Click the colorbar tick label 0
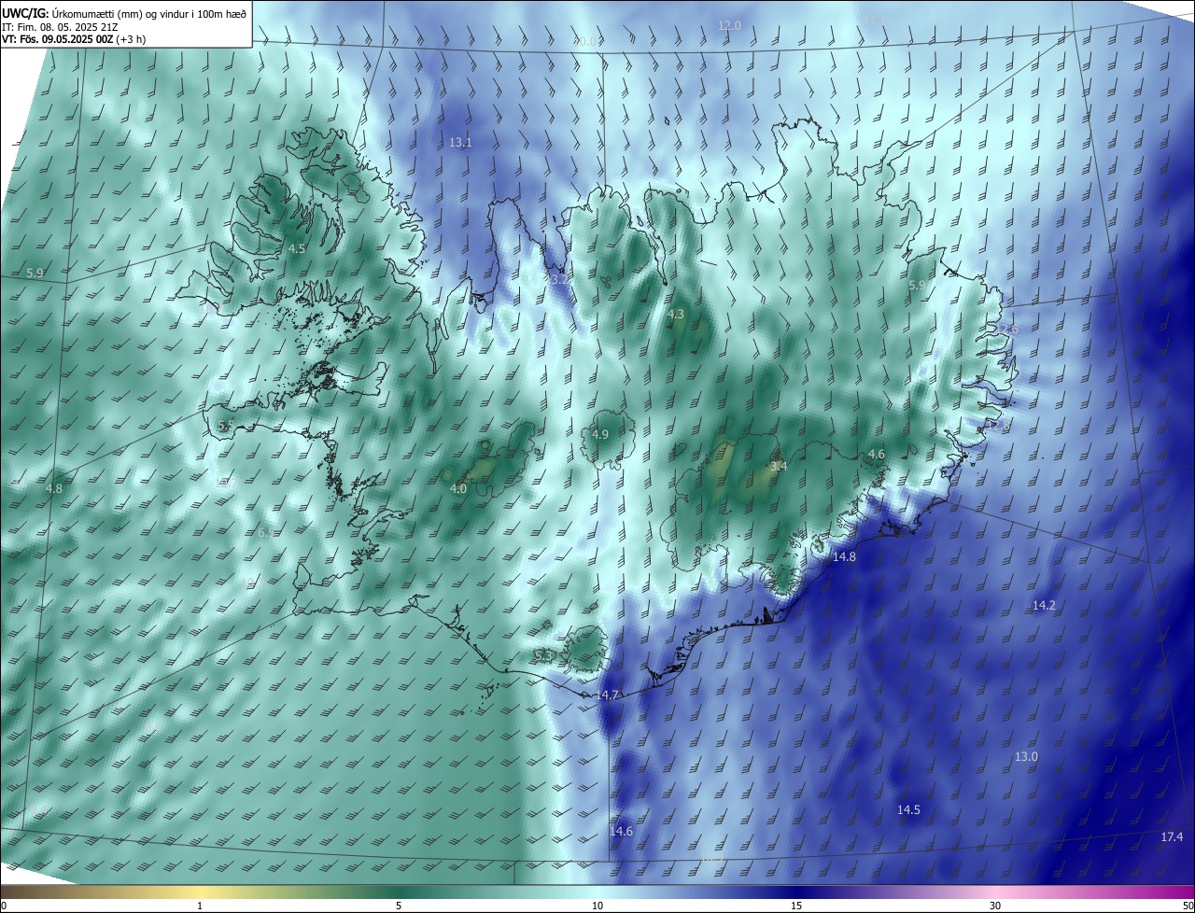This screenshot has width=1195, height=913. 4,906
